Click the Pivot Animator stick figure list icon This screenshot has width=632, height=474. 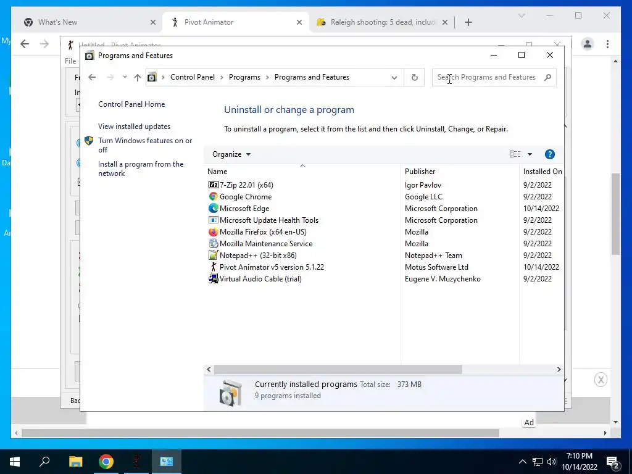(213, 267)
